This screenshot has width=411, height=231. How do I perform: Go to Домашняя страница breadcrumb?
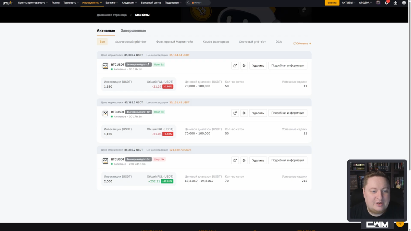(x=112, y=15)
